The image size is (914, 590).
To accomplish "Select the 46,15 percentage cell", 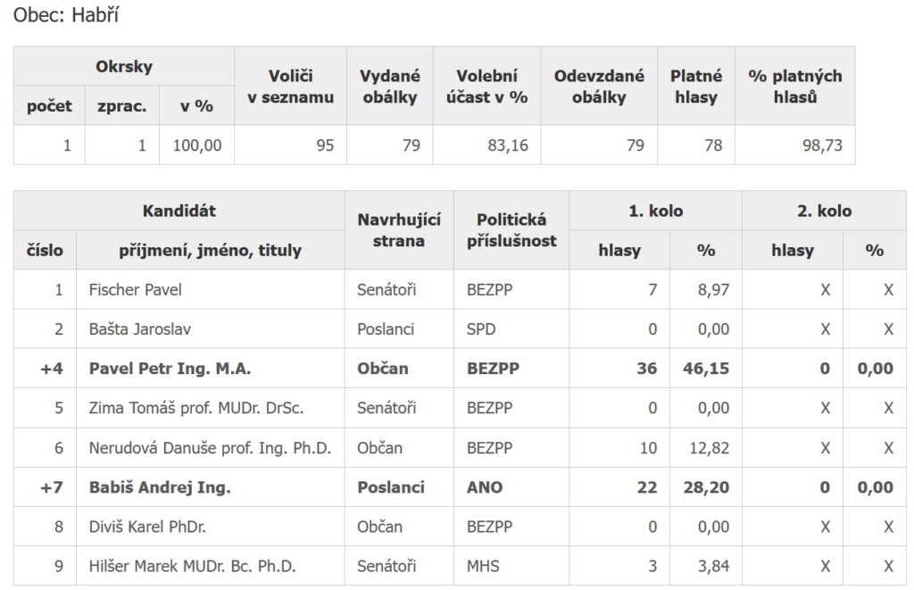I will click(706, 369).
